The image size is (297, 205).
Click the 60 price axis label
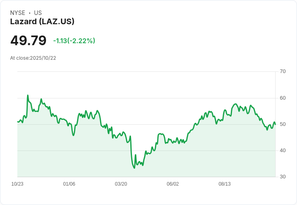(282, 98)
